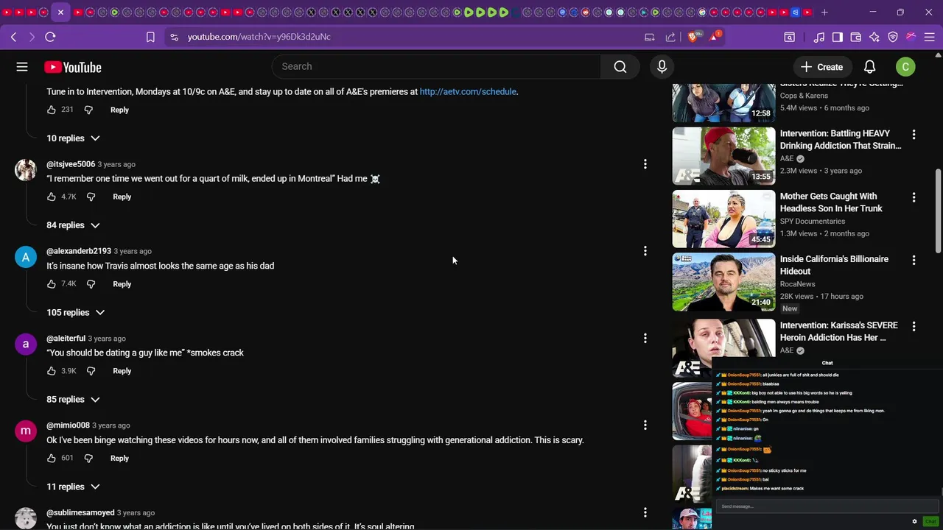Open YouTube notifications bell
The width and height of the screenshot is (943, 530).
coord(869,67)
